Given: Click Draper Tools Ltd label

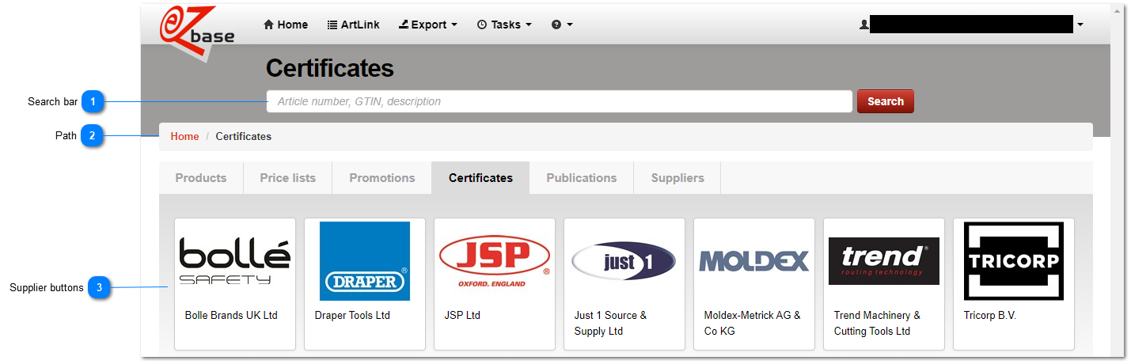Looking at the screenshot, I should (352, 315).
